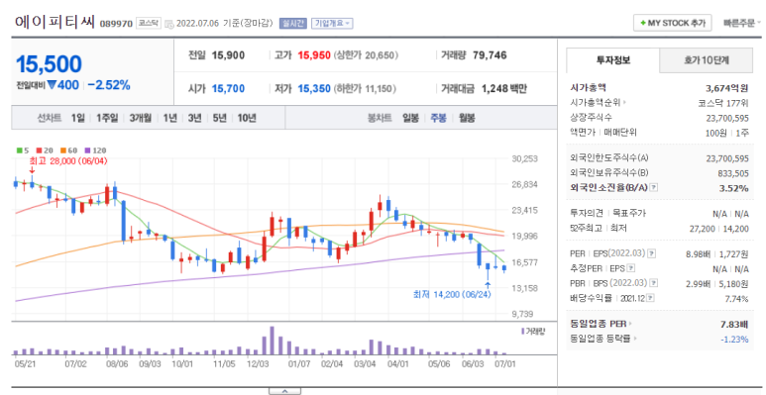Open help icon next to 추정PER EPS
Image resolution: width=766 pixels, height=395 pixels.
631,268
